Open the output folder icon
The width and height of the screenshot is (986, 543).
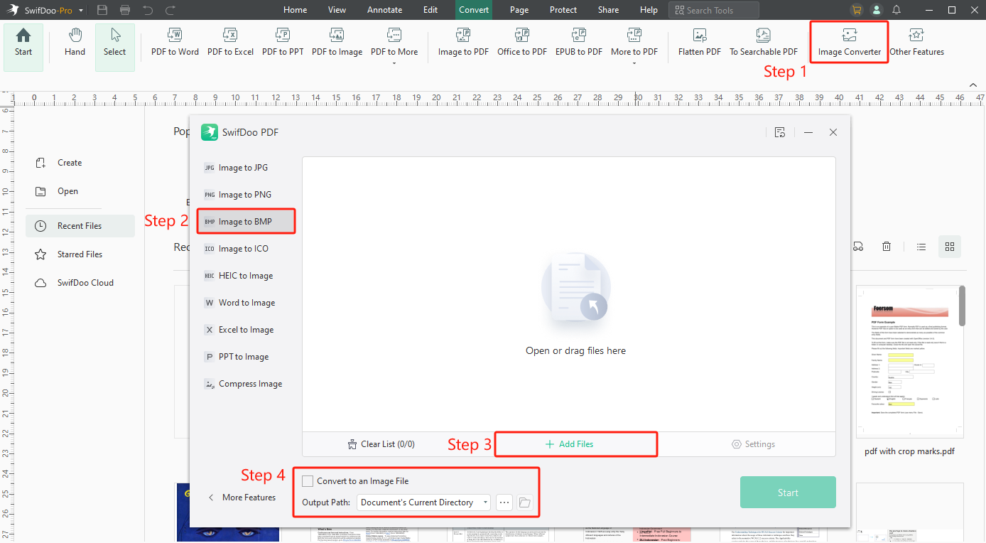(524, 502)
